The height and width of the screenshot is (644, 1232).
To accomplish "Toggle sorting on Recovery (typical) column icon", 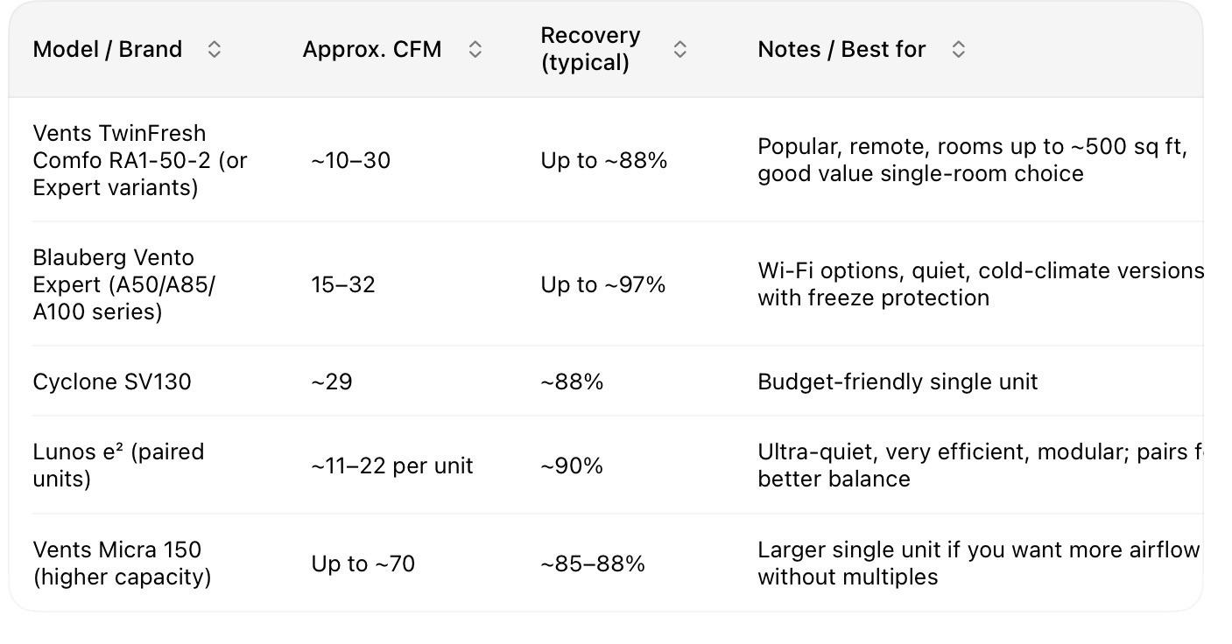I will [x=679, y=50].
